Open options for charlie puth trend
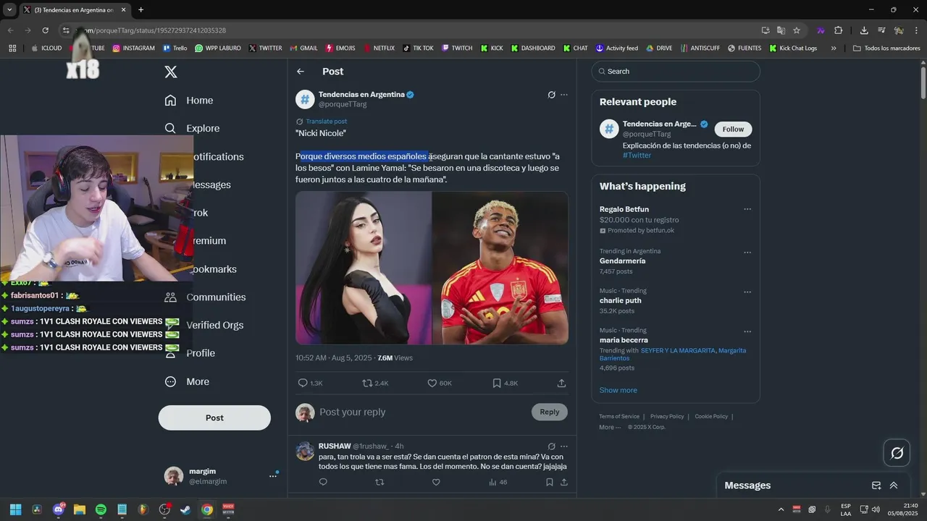The height and width of the screenshot is (521, 927). pyautogui.click(x=747, y=292)
